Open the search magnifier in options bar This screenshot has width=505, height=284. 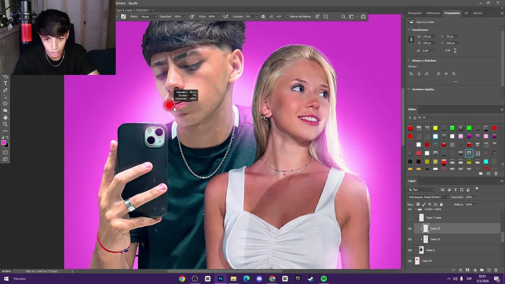pyautogui.click(x=343, y=17)
